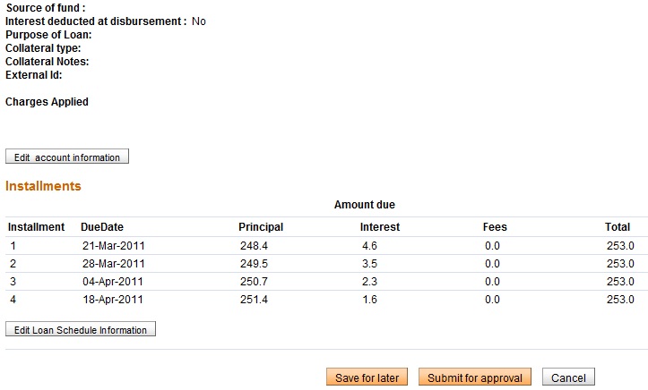Select the 18-Apr-2011 due date
Screen dimensions: 648x390
[113, 300]
